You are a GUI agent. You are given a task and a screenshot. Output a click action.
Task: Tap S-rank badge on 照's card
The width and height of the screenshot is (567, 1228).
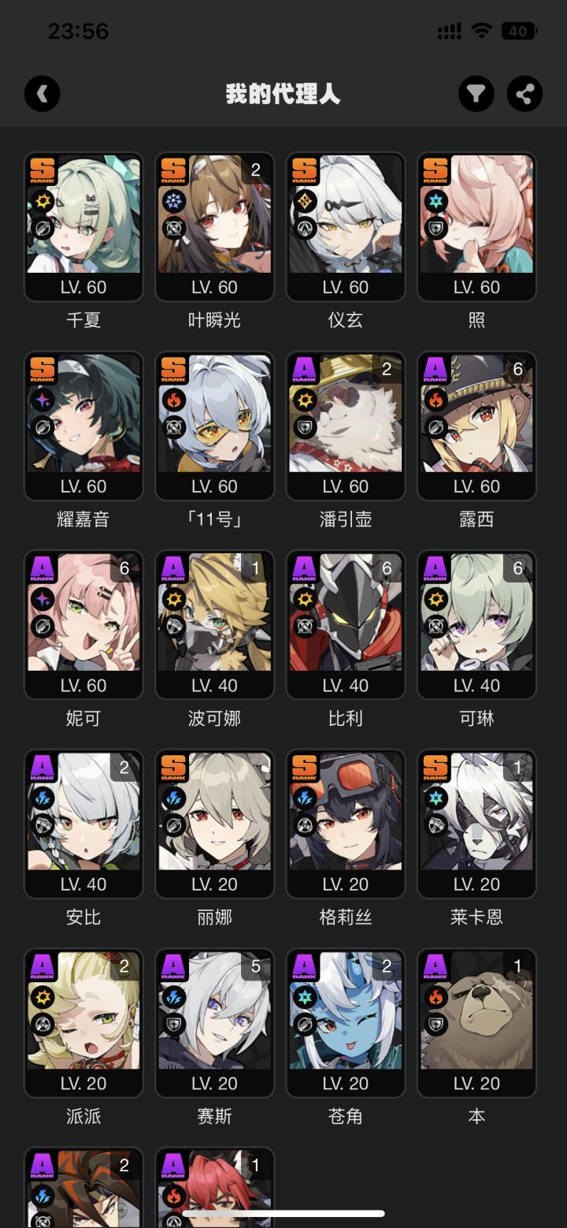coord(435,170)
